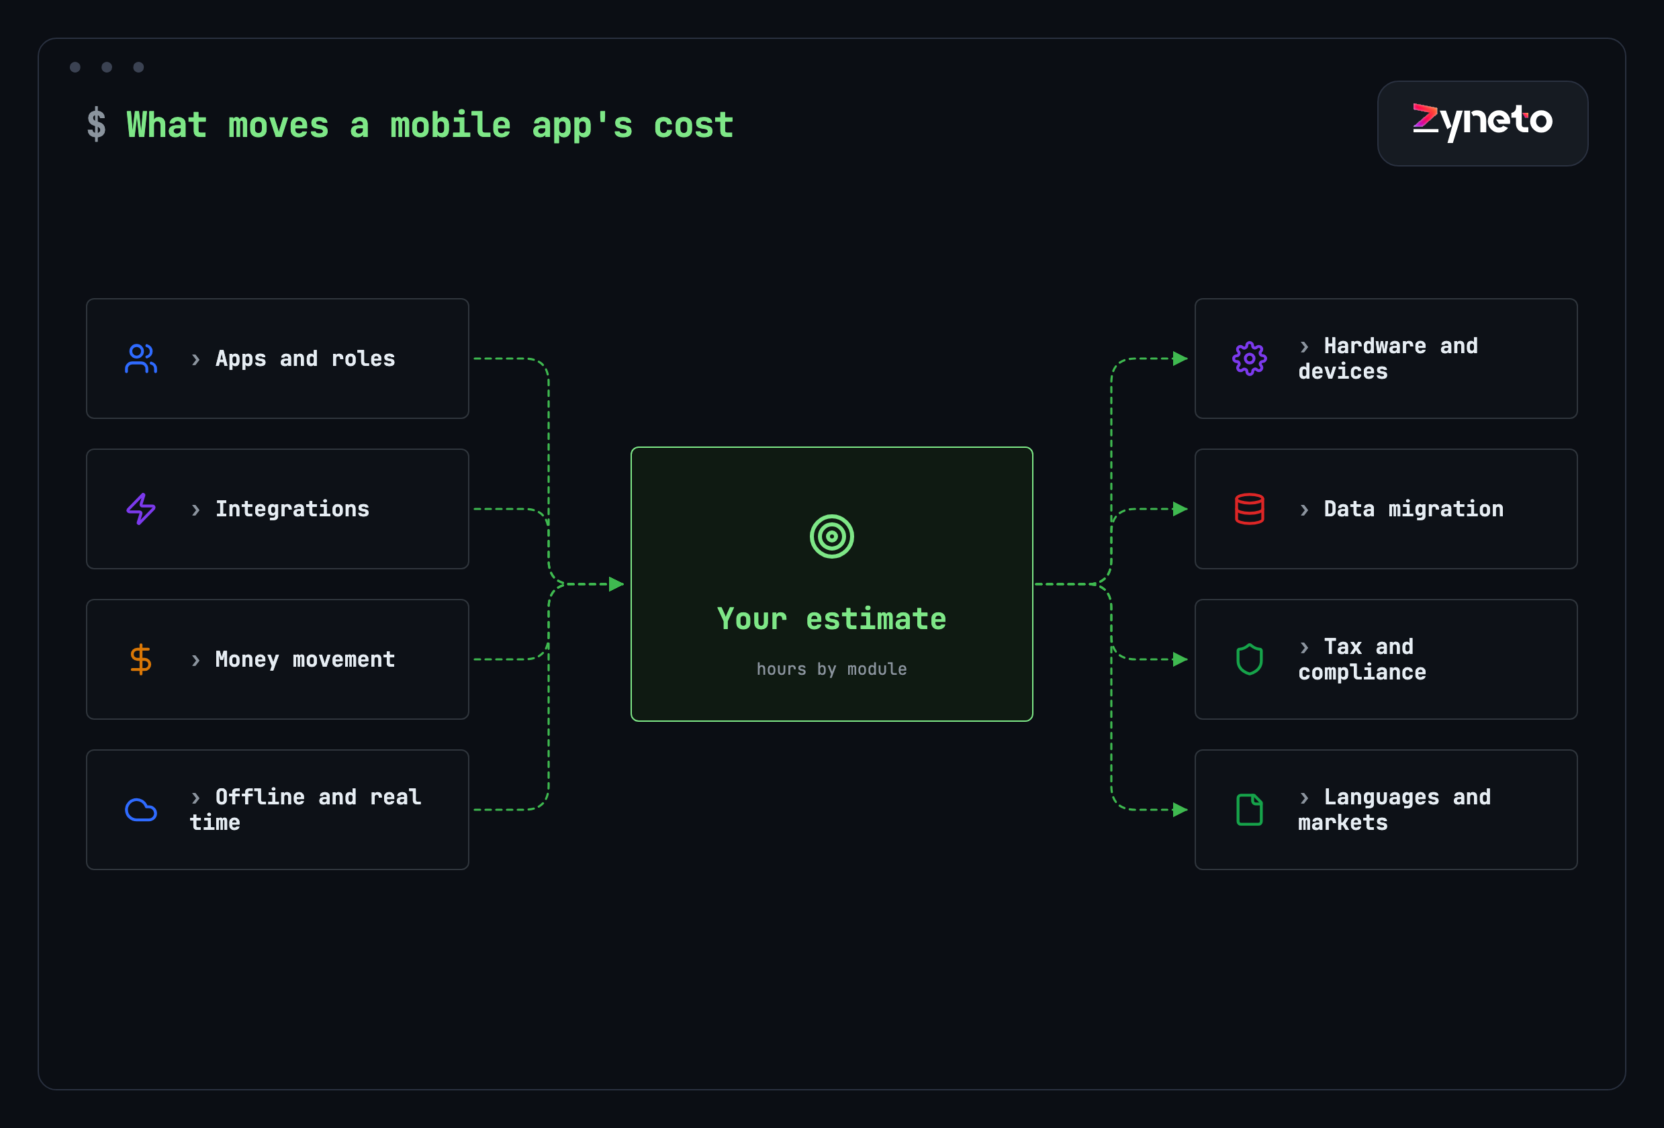Click the chevron before Hardware and devices
The image size is (1664, 1128).
(1304, 346)
